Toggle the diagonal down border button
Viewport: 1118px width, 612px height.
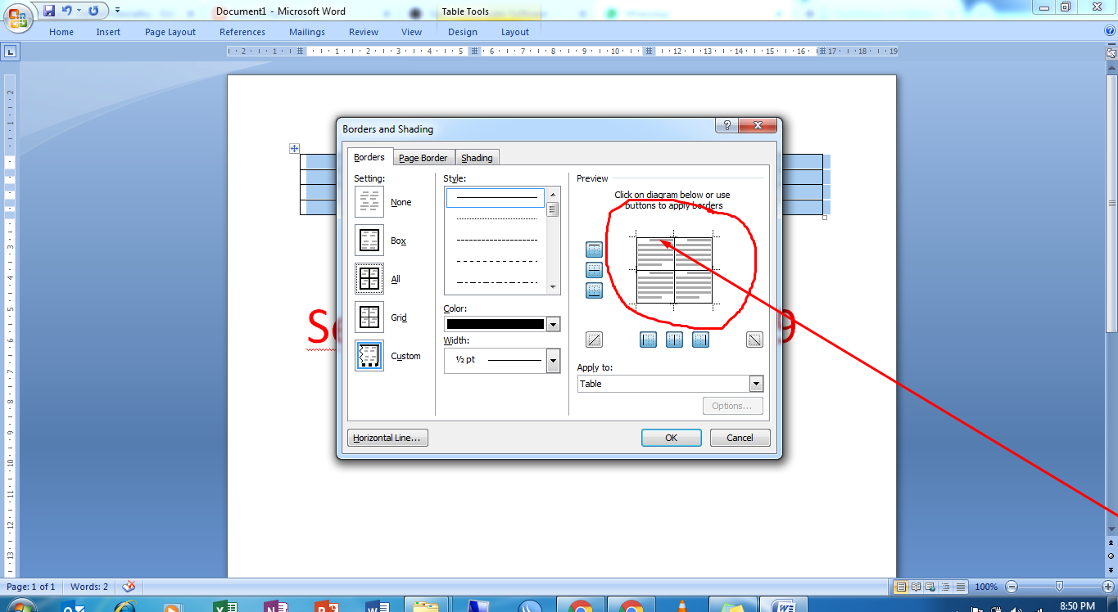[754, 340]
